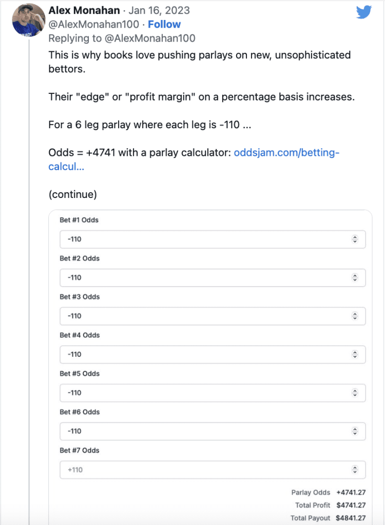The height and width of the screenshot is (525, 385).
Task: Open the oddsjam.com betting calculator link
Action: [x=194, y=159]
